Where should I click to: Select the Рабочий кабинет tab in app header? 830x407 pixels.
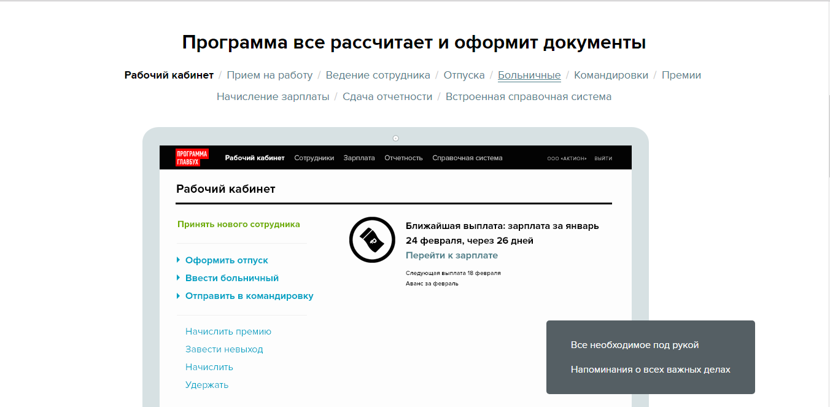254,158
